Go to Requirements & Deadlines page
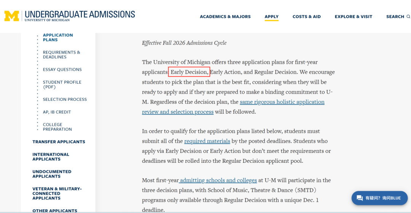Screen dimensions: 411x213 (62, 54)
